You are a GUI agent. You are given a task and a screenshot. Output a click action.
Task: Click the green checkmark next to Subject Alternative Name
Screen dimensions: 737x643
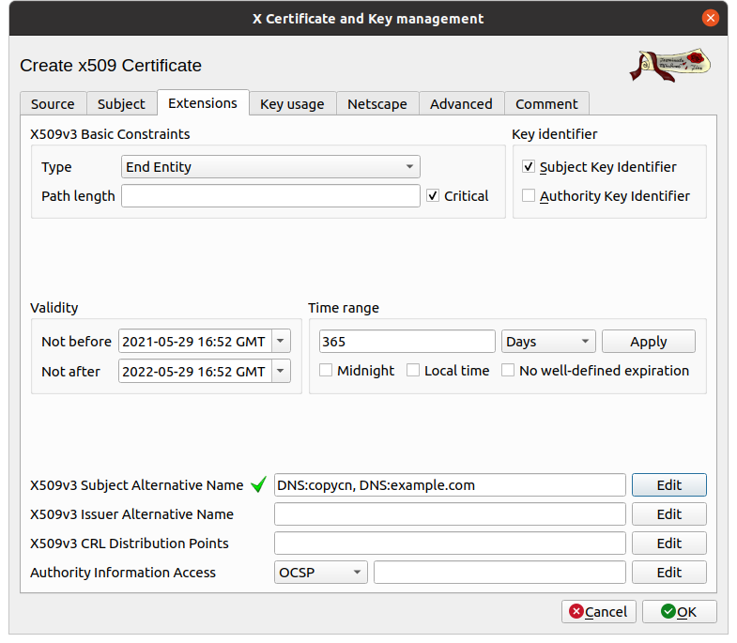click(259, 485)
